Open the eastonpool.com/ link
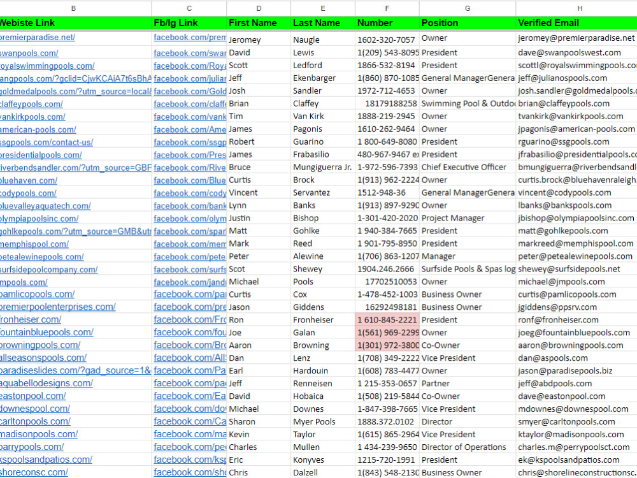Image resolution: width=637 pixels, height=478 pixels. point(33,396)
